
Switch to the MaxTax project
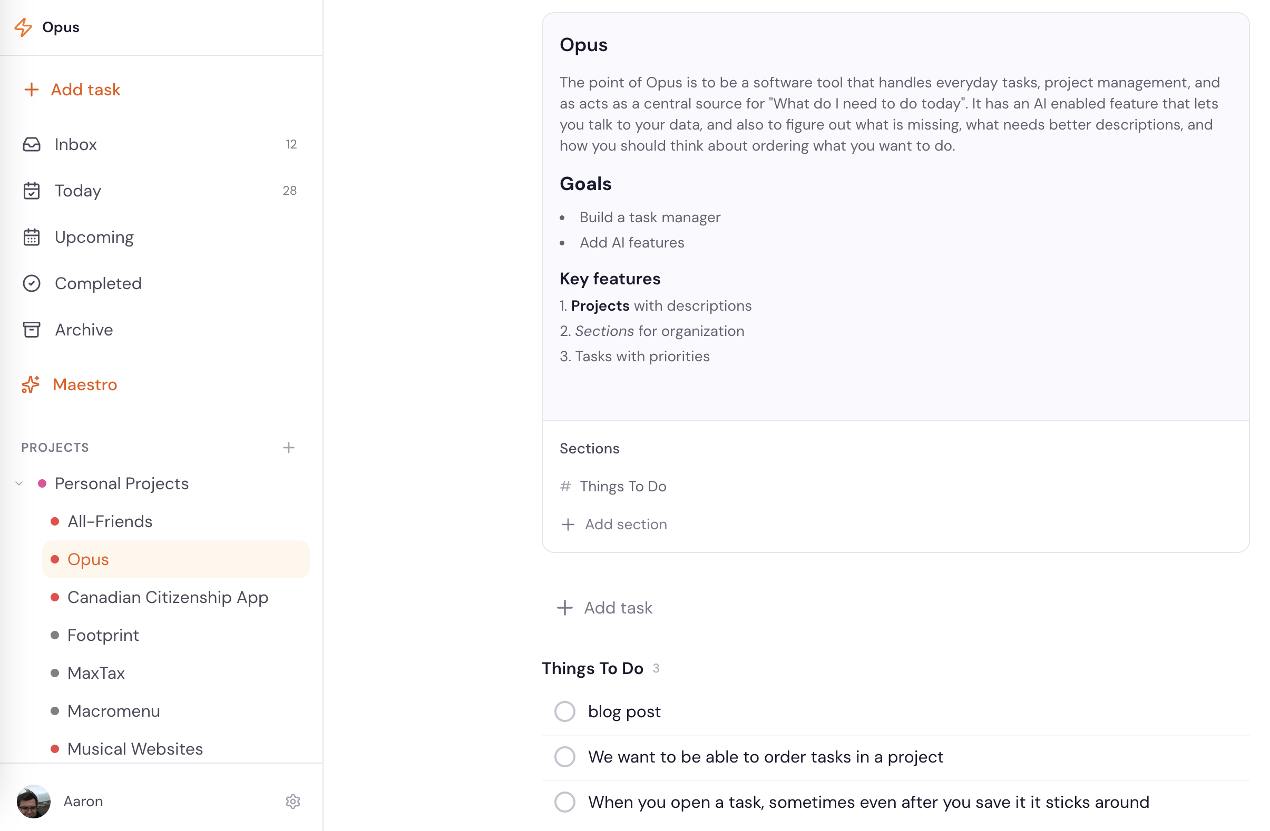(x=96, y=672)
